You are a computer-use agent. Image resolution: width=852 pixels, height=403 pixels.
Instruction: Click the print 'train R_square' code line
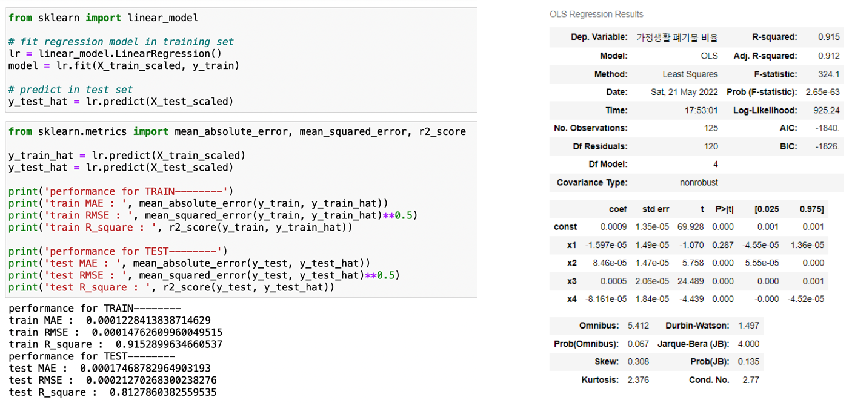(x=181, y=228)
